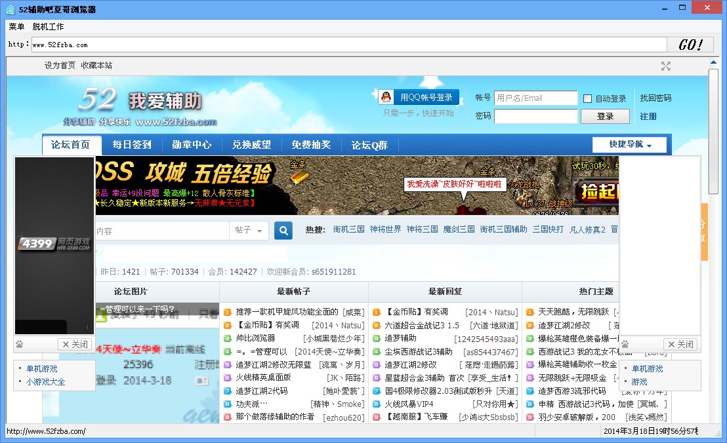Click rank 9 icon beside 那个做落缘辅助的作者
The height and width of the screenshot is (443, 727).
tap(227, 417)
